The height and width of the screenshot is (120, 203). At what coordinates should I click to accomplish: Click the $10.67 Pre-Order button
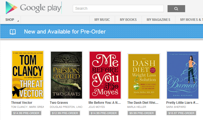[181, 113]
